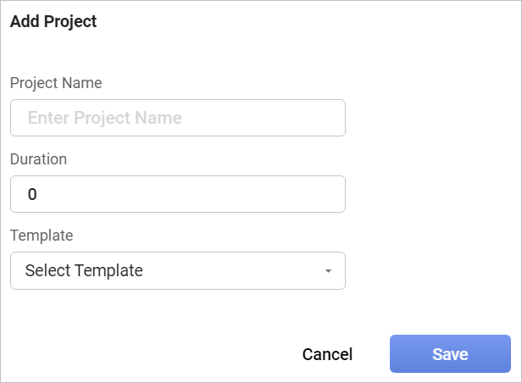Click the "Select Template" placeholder text

tap(84, 271)
